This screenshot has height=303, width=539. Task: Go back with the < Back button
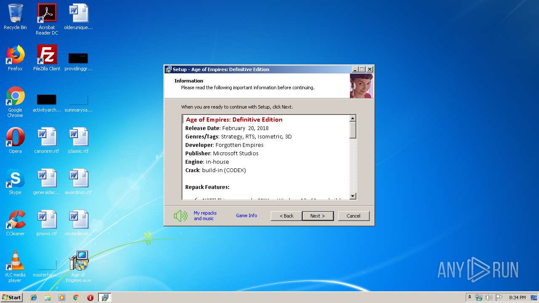pyautogui.click(x=286, y=216)
